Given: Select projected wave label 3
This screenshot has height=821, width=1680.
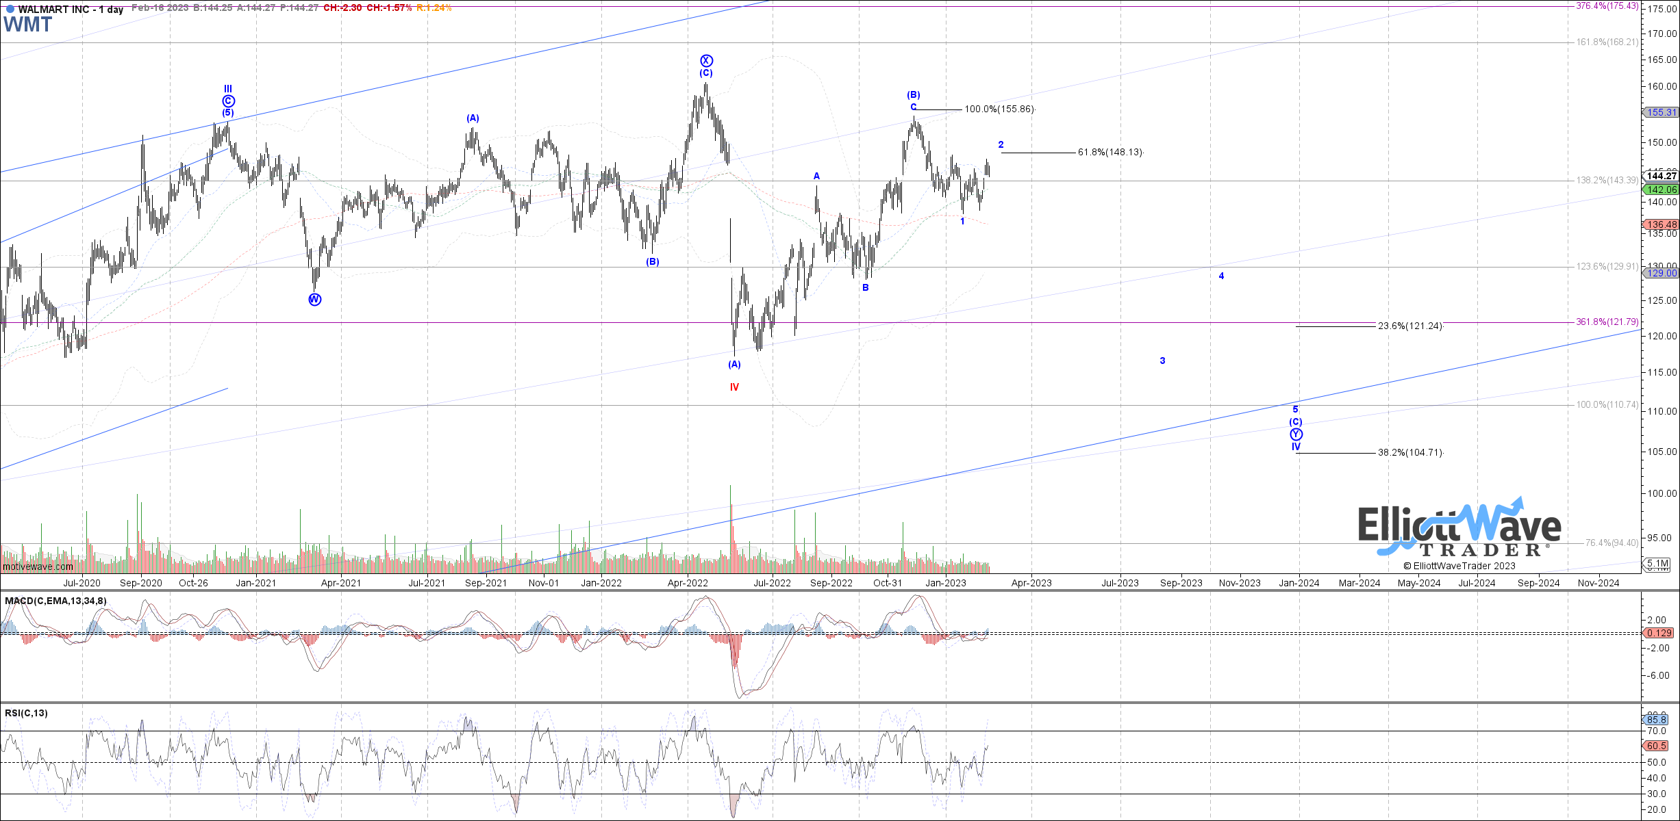Looking at the screenshot, I should point(1162,361).
